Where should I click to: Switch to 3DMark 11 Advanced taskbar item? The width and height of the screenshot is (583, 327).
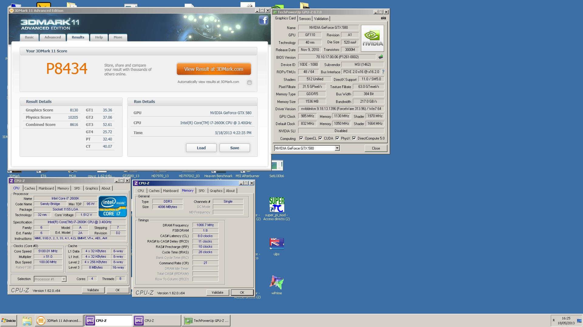pos(60,321)
